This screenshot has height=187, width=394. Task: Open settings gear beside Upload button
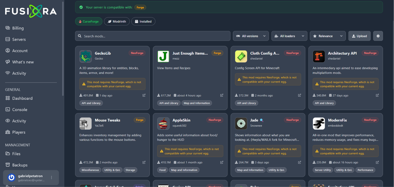click(378, 36)
